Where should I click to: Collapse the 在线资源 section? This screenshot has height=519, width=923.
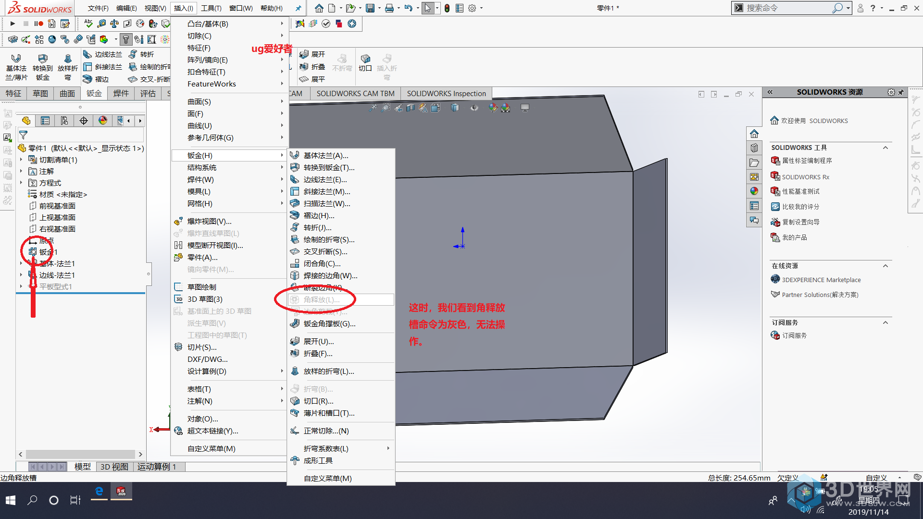tap(886, 266)
